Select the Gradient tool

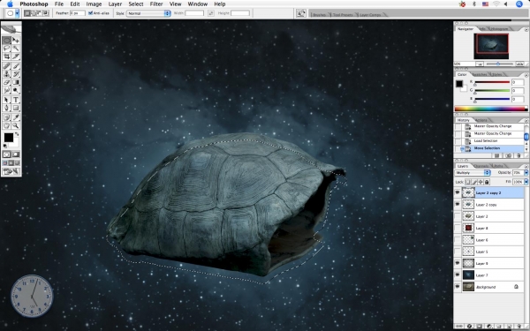[x=16, y=82]
